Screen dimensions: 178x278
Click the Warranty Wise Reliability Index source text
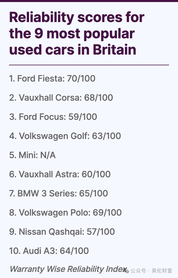coord(68,269)
